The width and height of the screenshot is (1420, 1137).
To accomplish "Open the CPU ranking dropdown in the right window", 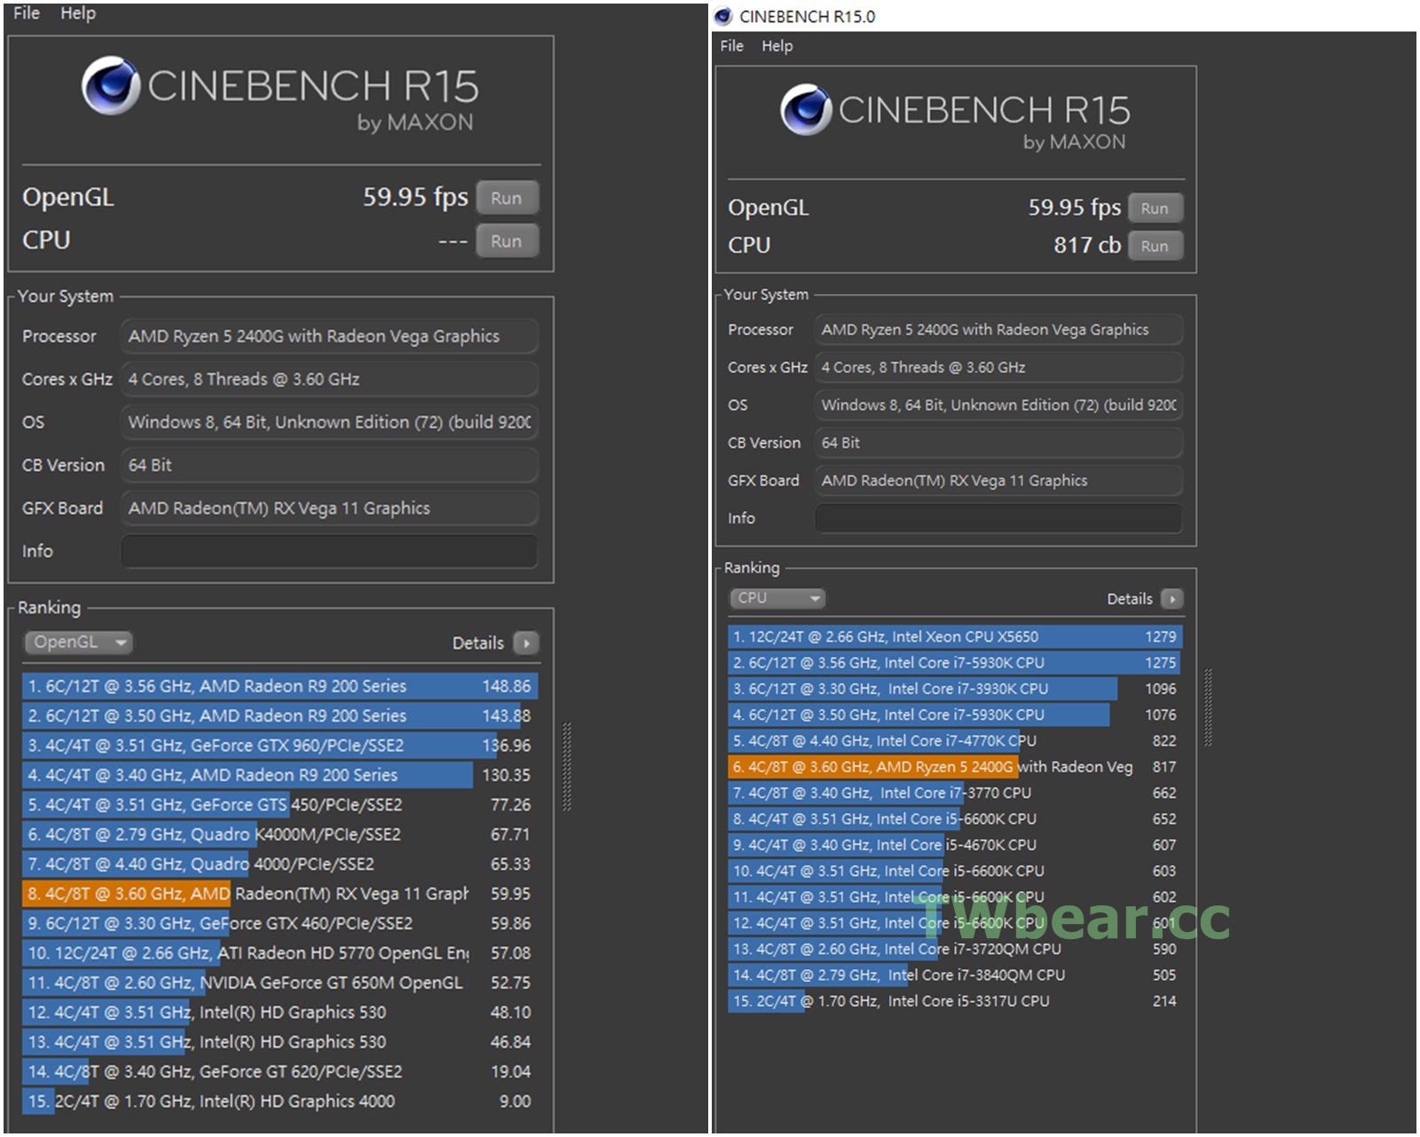I will [x=777, y=598].
